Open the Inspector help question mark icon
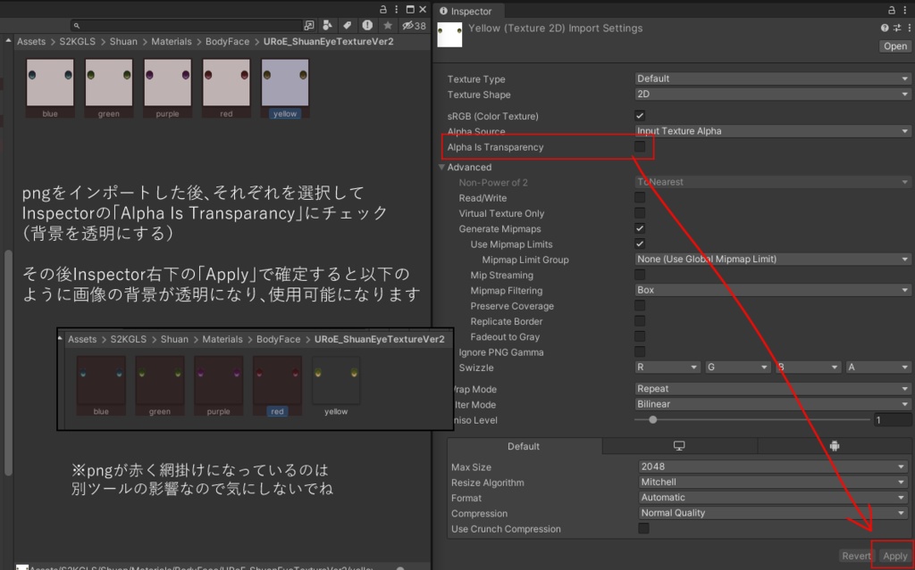915x570 pixels. pos(885,29)
